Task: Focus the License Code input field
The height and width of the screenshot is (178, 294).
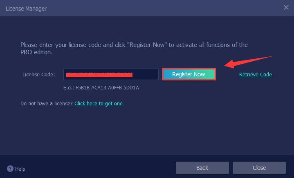Action: coord(111,74)
